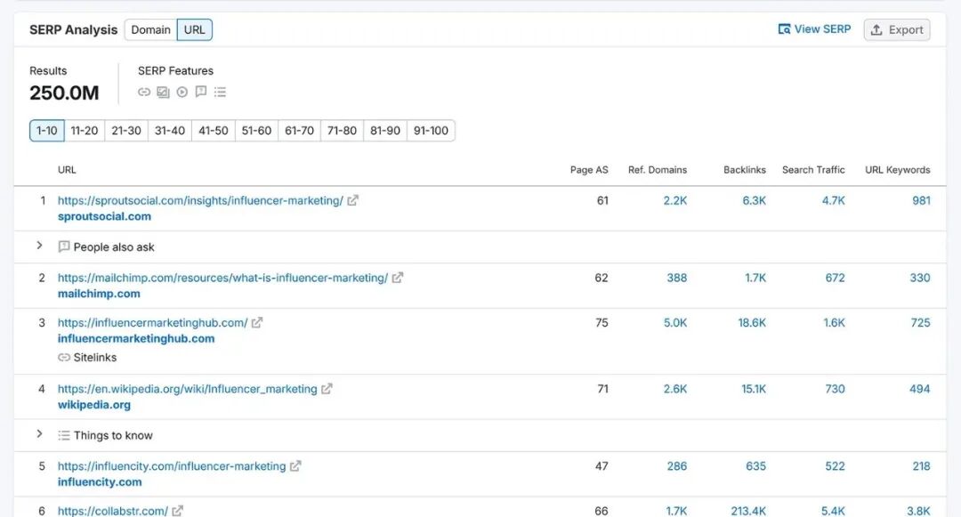Click the People also ask row icon
961x517 pixels.
(64, 246)
